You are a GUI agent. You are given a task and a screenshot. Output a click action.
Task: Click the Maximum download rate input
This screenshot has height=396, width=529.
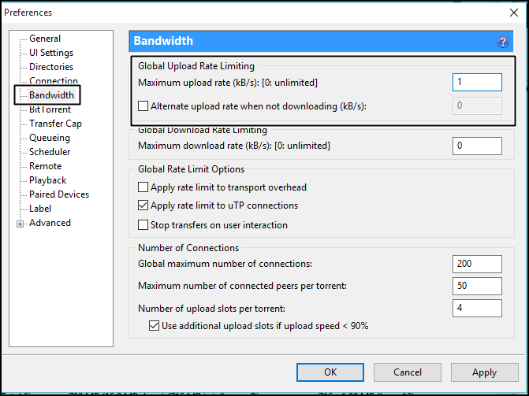pos(477,146)
